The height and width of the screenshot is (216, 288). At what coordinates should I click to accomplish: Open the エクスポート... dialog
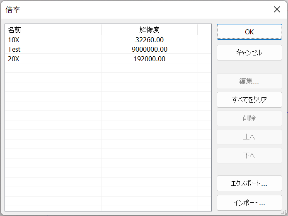pyautogui.click(x=249, y=183)
